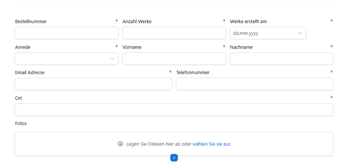Click into the Anzahl Werke field
357x168 pixels.
174,33
